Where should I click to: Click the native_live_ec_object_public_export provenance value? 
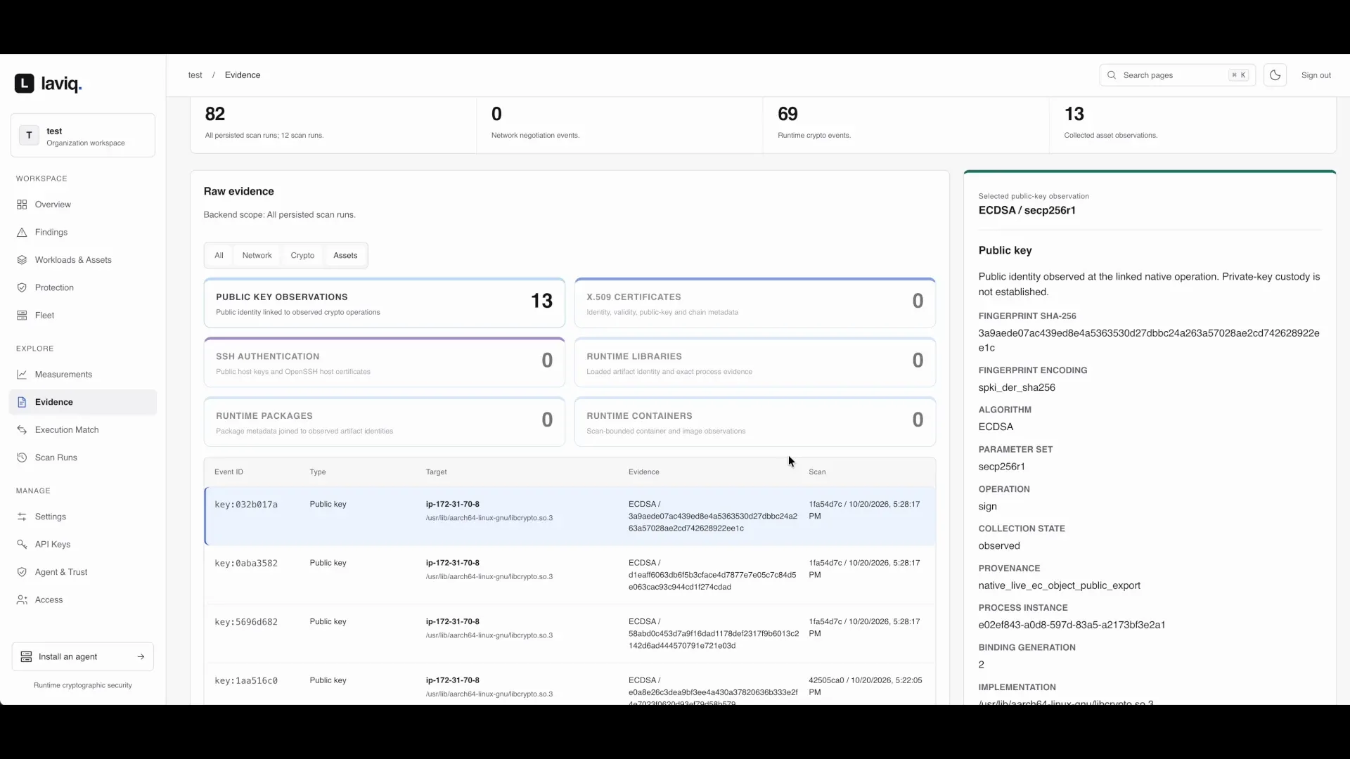click(1059, 585)
